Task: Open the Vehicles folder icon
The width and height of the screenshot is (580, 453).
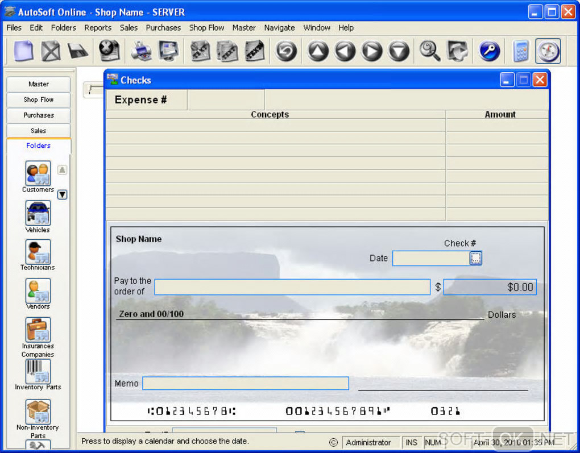Action: tap(38, 213)
